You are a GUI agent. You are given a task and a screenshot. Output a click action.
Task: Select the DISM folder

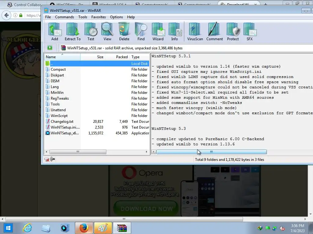pos(97,81)
